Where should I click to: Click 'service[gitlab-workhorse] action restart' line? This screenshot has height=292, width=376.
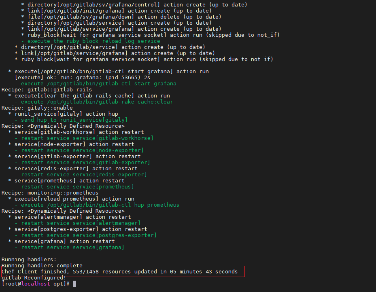(76, 132)
